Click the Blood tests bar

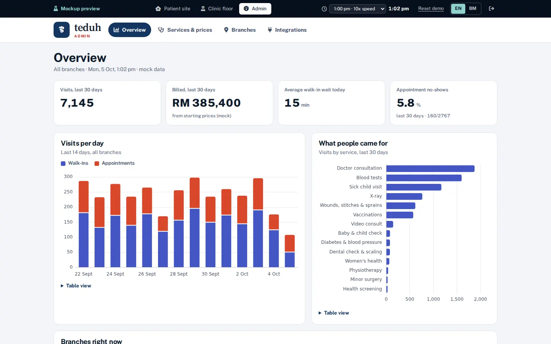coord(424,178)
